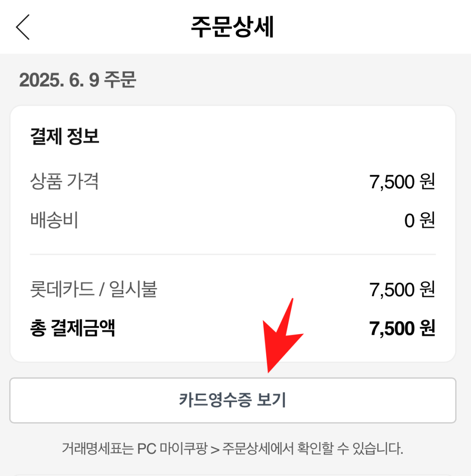The width and height of the screenshot is (471, 476).
Task: Click the 7,500 원 value beside 롯데카드
Action: click(x=402, y=290)
